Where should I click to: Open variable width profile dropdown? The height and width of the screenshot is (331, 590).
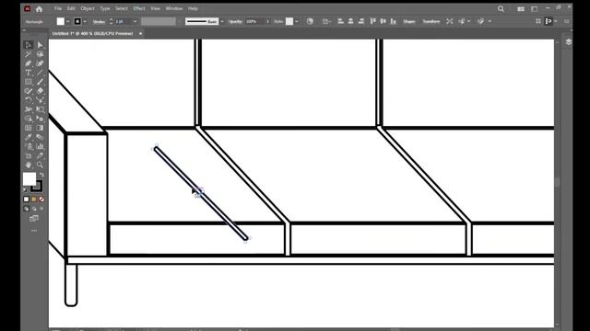coord(159,21)
